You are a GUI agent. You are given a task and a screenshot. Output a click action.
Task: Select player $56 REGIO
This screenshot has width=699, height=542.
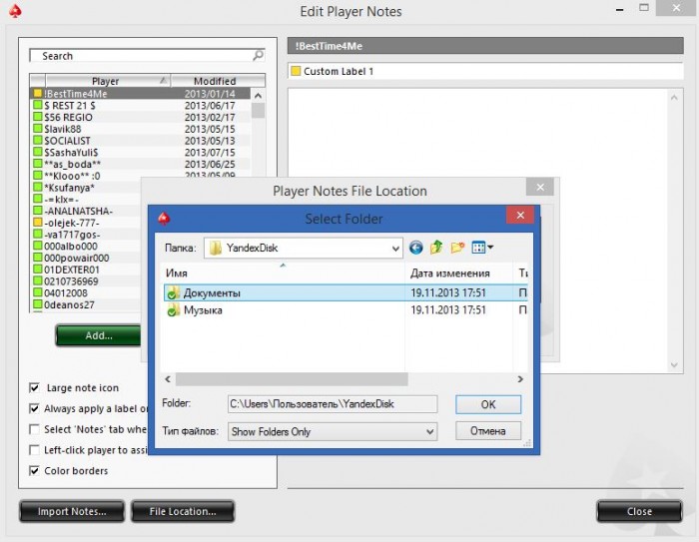click(141, 117)
